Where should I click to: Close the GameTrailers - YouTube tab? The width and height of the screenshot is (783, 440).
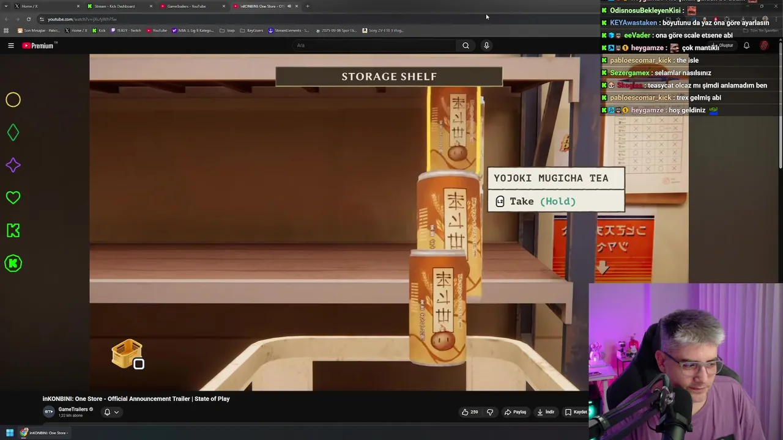(x=223, y=6)
